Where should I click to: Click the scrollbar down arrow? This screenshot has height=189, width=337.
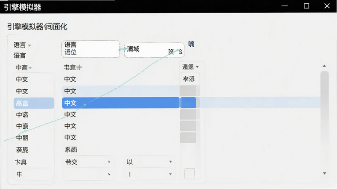click(324, 173)
